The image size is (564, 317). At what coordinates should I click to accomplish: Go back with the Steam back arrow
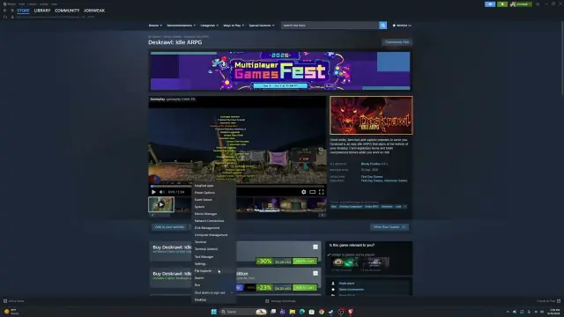(5, 11)
